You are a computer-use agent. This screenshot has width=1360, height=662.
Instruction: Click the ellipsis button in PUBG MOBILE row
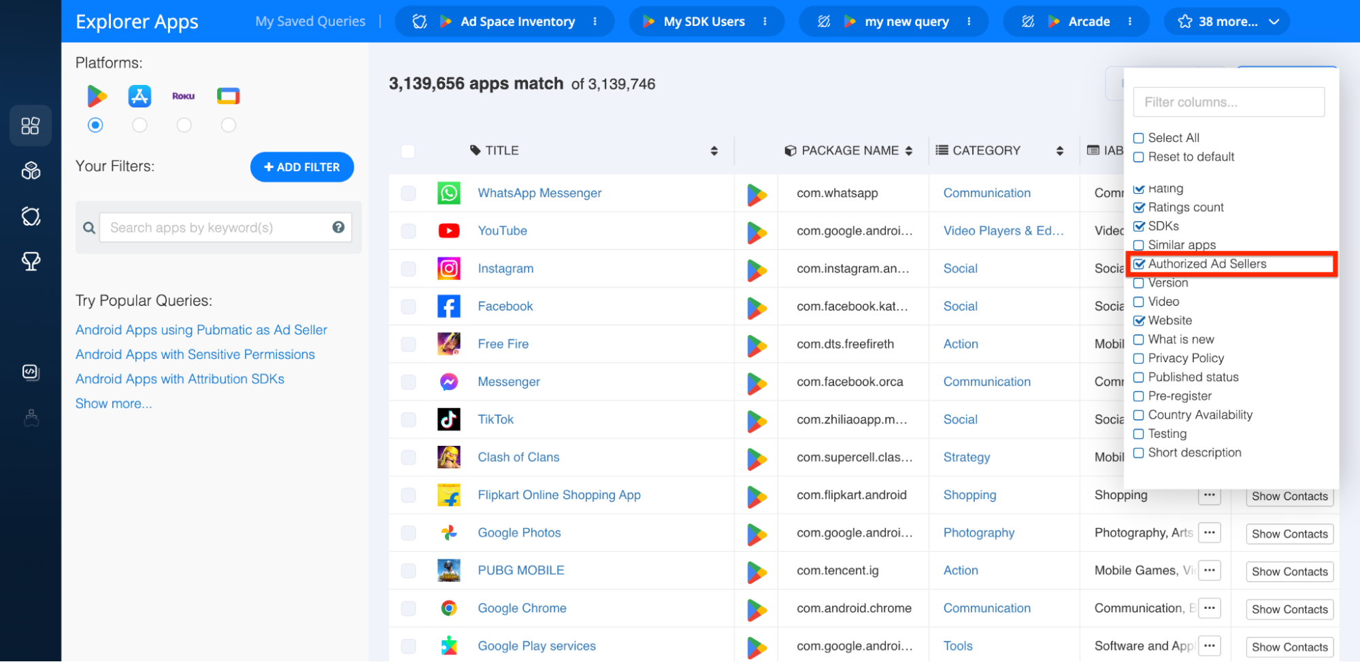(1210, 571)
